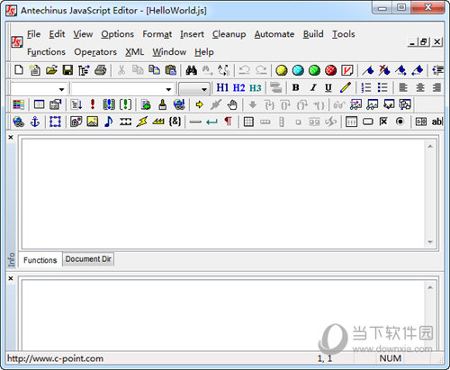Click the yellow pencil highlight icon
Image resolution: width=450 pixels, height=370 pixels.
tap(346, 87)
